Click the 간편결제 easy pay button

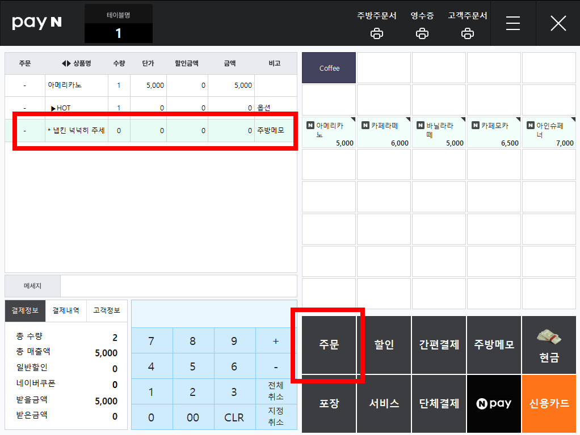pyautogui.click(x=439, y=345)
